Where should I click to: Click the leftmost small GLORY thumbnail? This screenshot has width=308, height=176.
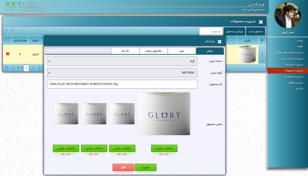click(66, 113)
